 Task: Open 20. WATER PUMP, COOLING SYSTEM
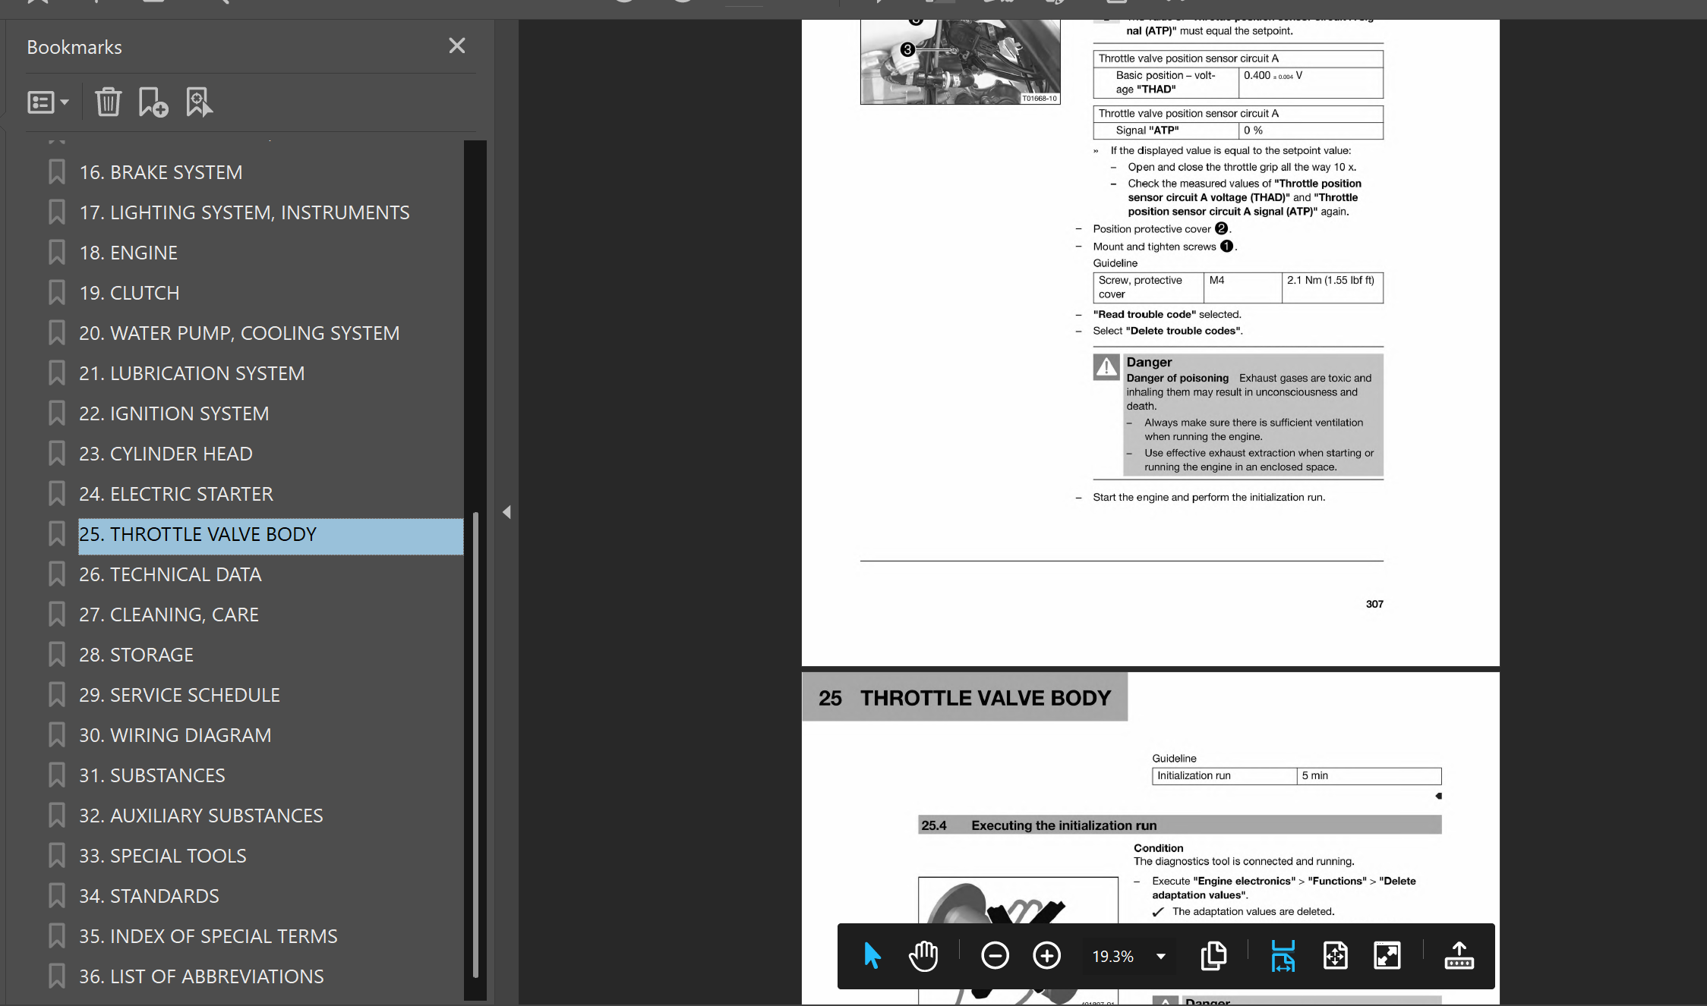click(x=239, y=334)
